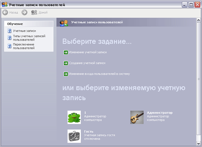Close the user accounts window
This screenshot has width=202, height=147.
(197, 5)
